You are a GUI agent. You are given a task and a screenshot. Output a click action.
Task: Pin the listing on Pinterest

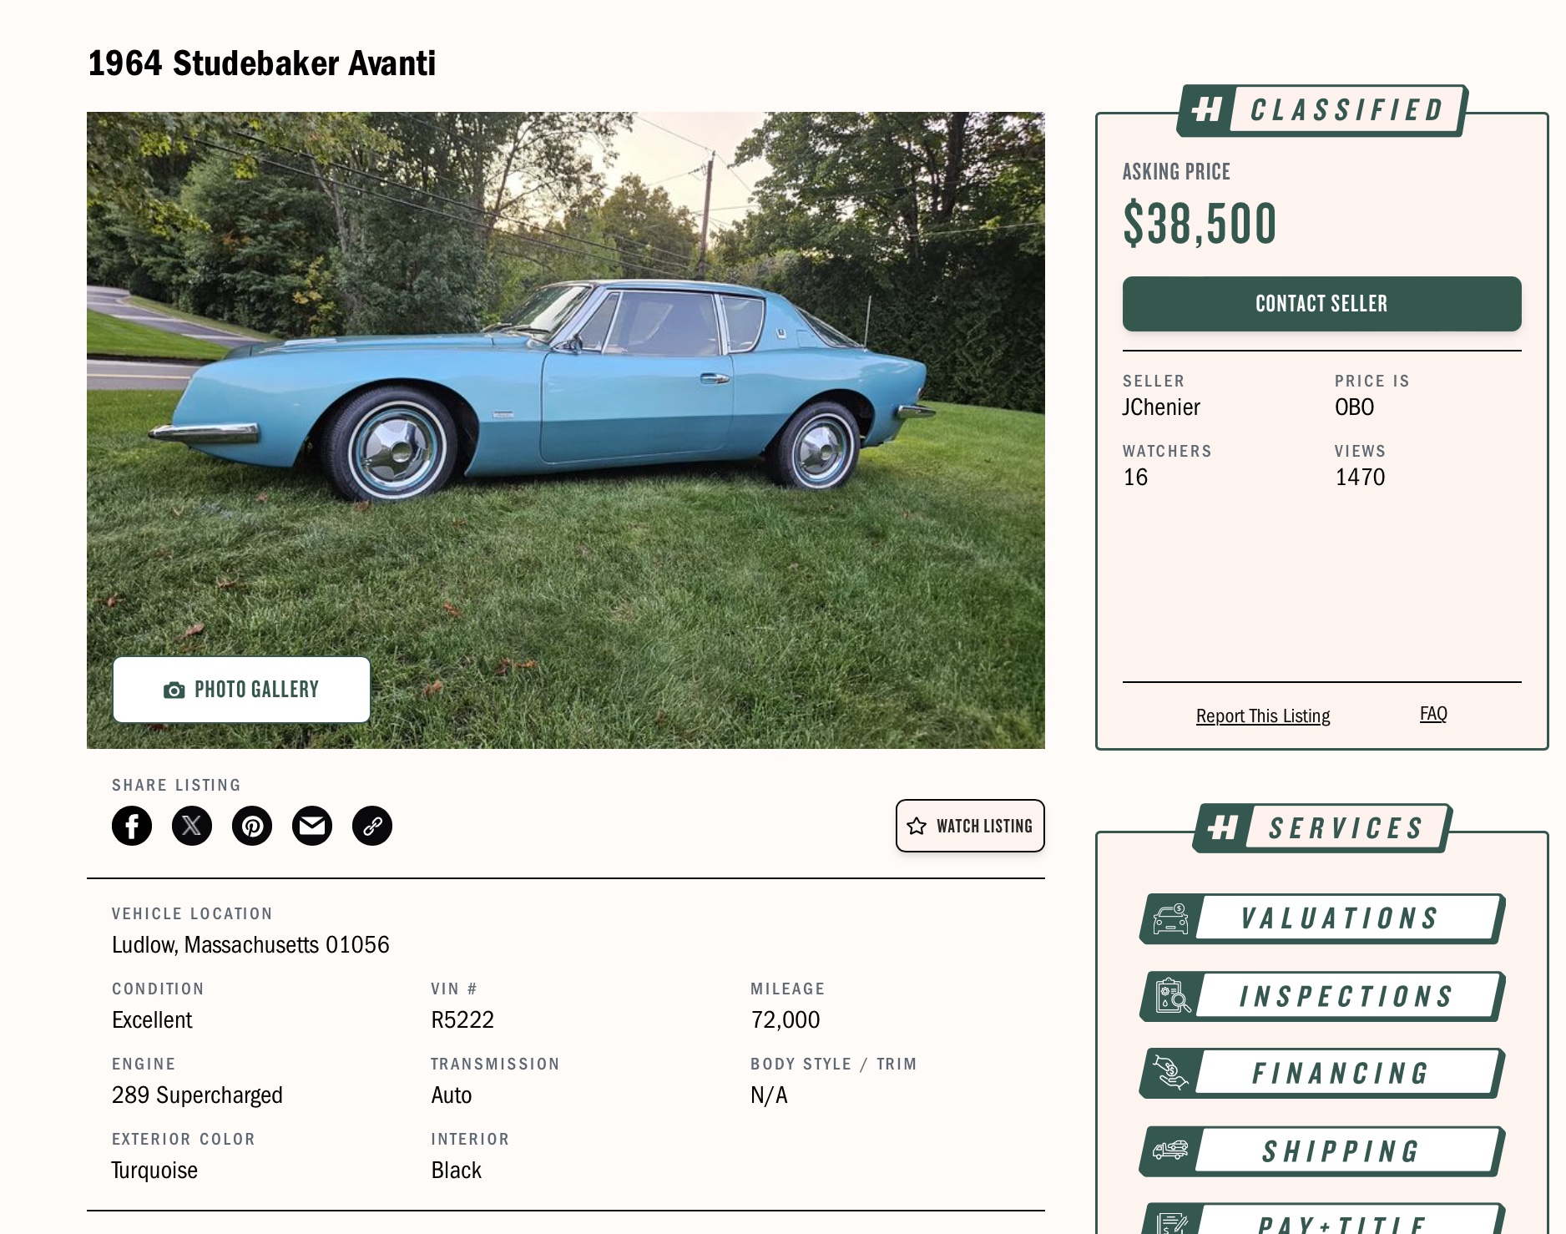[252, 826]
